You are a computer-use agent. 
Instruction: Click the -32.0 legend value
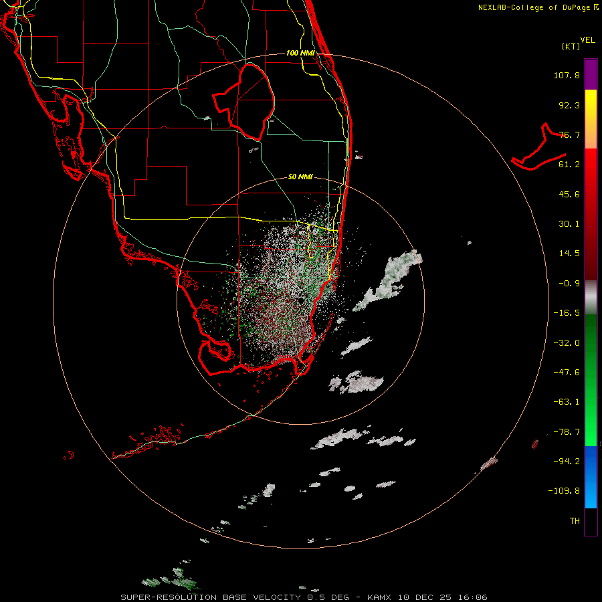click(567, 343)
